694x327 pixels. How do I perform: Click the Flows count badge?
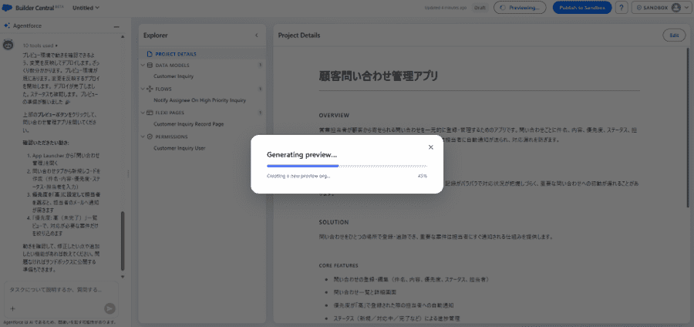[261, 89]
